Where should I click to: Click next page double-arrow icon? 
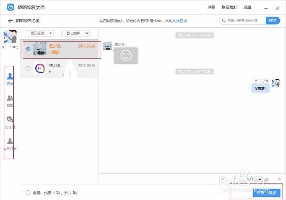279,179
